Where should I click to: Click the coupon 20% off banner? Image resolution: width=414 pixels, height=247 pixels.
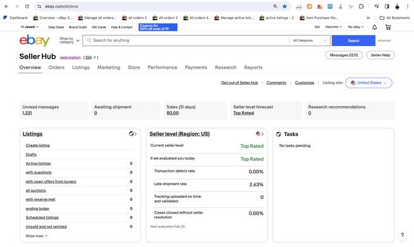tap(158, 27)
